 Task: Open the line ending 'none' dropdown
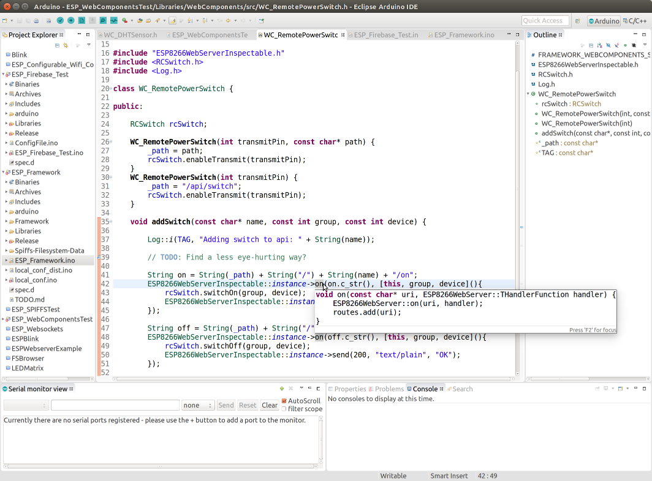pos(197,405)
